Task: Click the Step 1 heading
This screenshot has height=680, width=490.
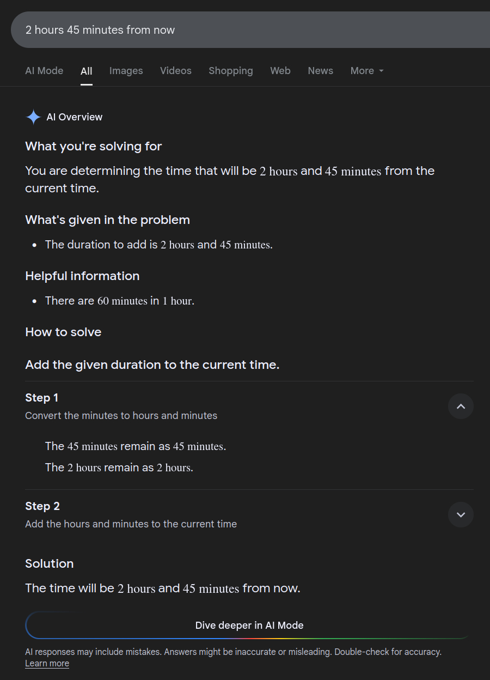Action: 41,398
